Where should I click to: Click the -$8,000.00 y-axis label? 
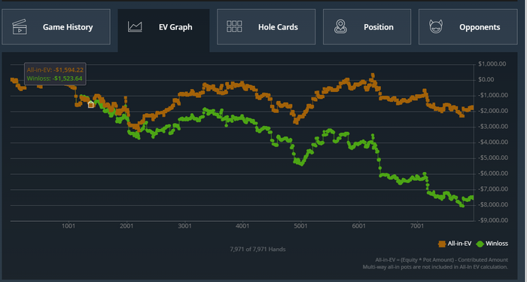pos(493,205)
